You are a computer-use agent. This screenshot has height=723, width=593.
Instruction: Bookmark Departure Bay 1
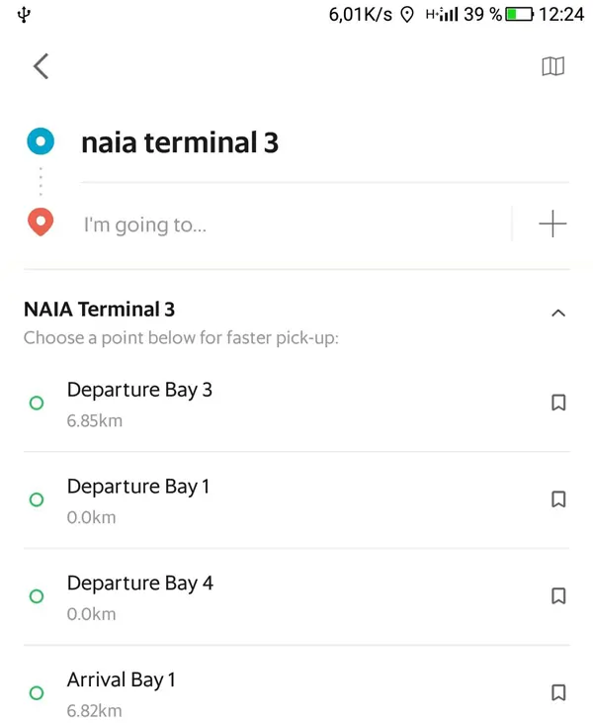tap(558, 499)
